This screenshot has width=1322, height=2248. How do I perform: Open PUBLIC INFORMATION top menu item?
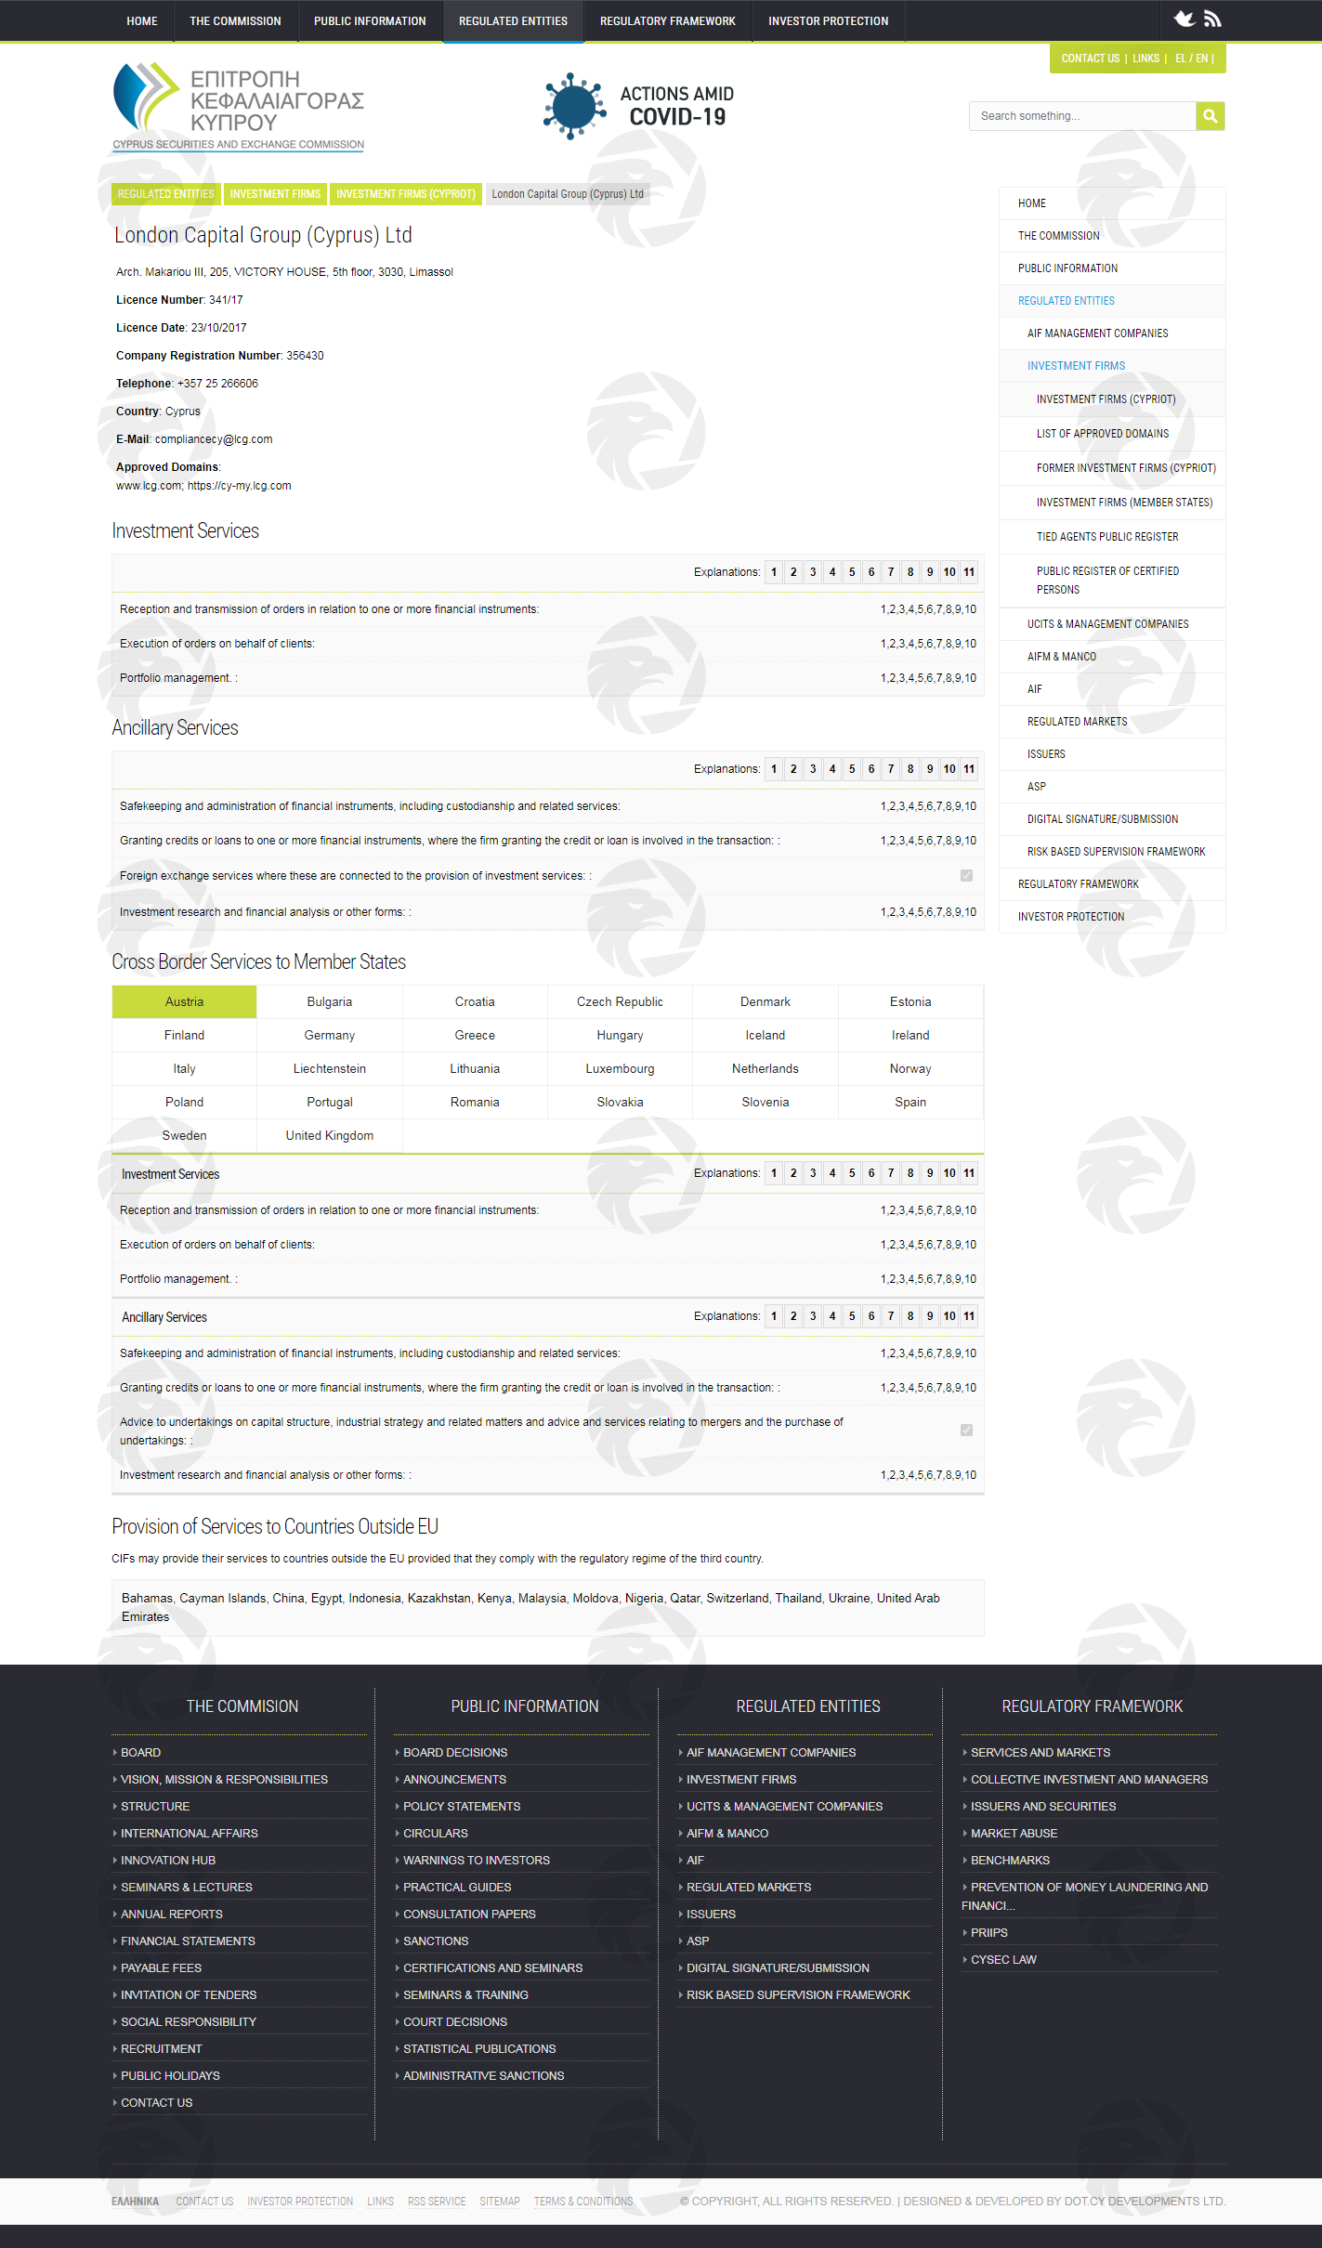click(x=370, y=21)
